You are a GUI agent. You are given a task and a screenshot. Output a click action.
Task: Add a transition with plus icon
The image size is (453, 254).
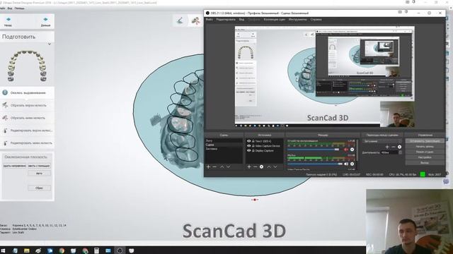coord(387,147)
